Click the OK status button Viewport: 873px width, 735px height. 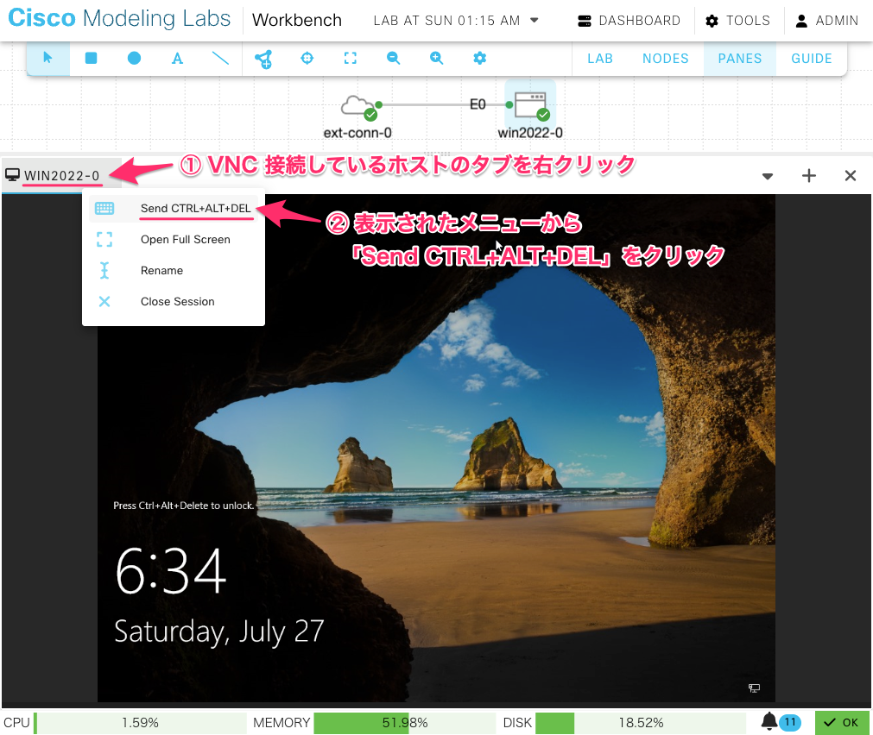842,723
